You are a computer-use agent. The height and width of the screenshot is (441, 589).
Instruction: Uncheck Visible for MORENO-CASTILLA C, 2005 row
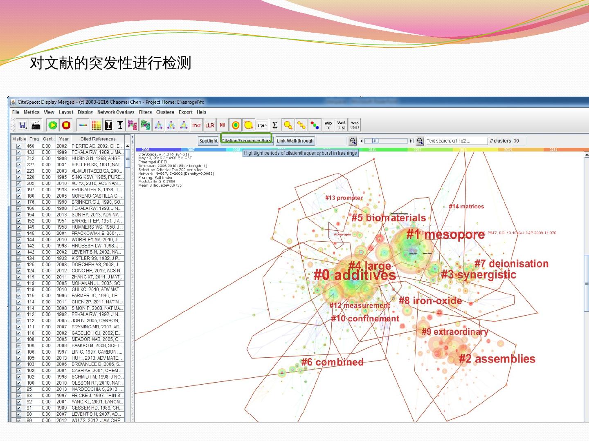pyautogui.click(x=18, y=196)
